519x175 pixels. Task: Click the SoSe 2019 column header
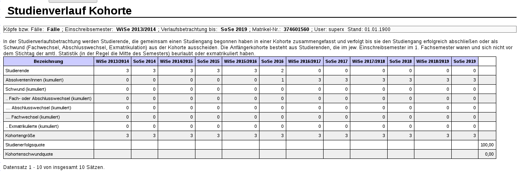click(465, 61)
